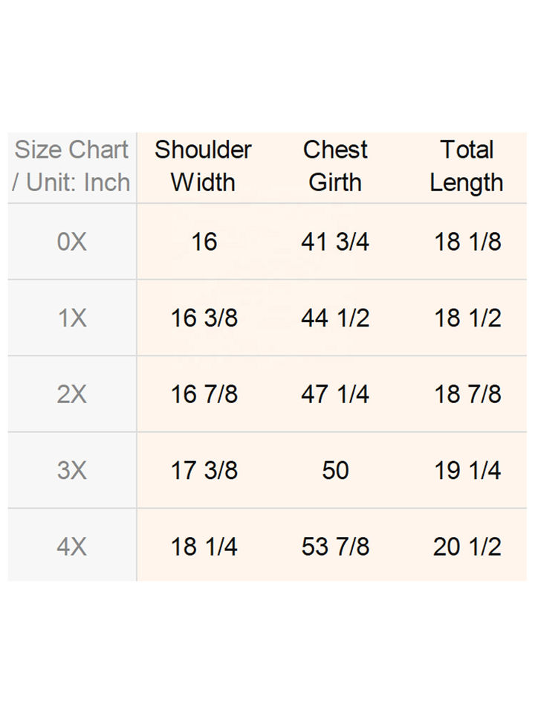Click the 4X total length value 20 1/2
Image resolution: width=535 pixels, height=714 pixels.
point(467,547)
